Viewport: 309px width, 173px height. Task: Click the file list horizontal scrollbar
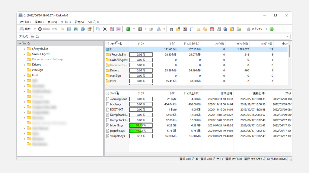coord(178,154)
